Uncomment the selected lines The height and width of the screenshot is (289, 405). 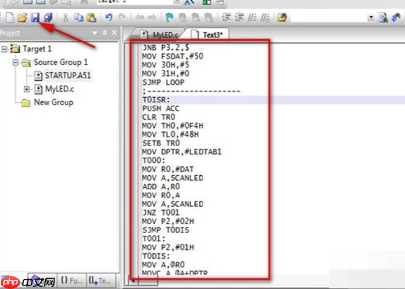pos(265,18)
